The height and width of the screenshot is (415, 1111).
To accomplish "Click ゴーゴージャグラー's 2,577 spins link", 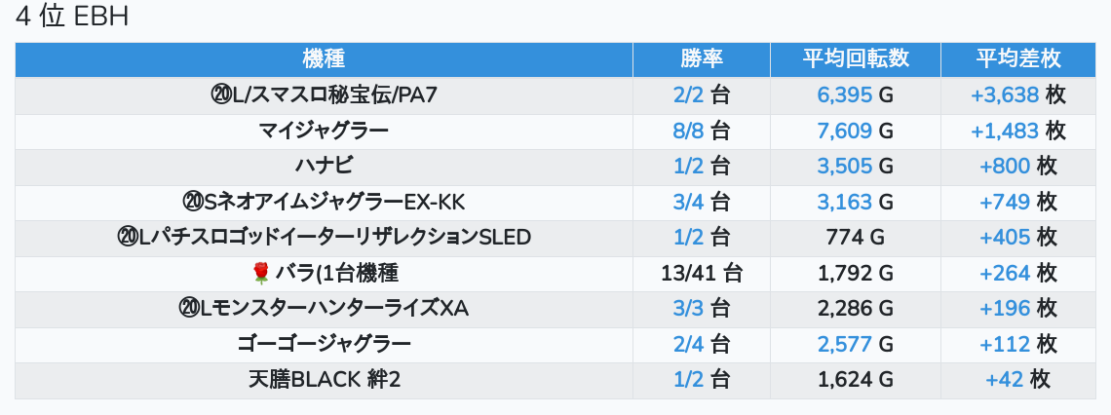I will click(844, 344).
